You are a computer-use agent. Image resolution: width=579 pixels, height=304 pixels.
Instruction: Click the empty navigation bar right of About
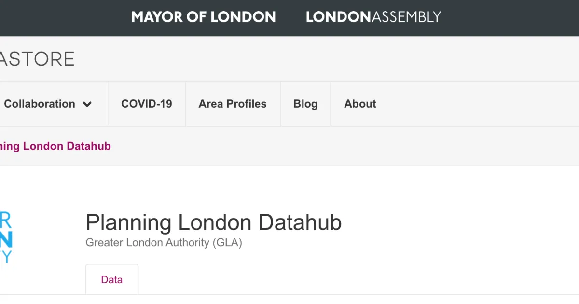(482, 104)
